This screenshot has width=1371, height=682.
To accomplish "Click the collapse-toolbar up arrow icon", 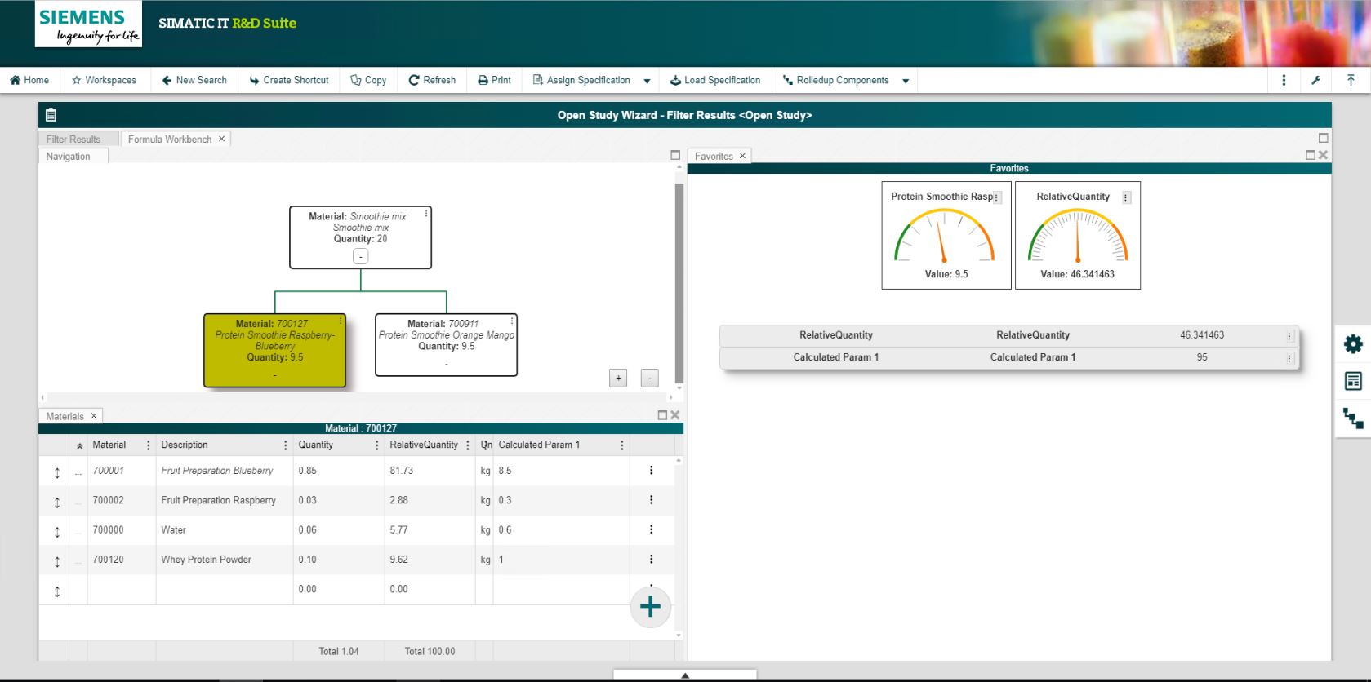I will pyautogui.click(x=1351, y=80).
